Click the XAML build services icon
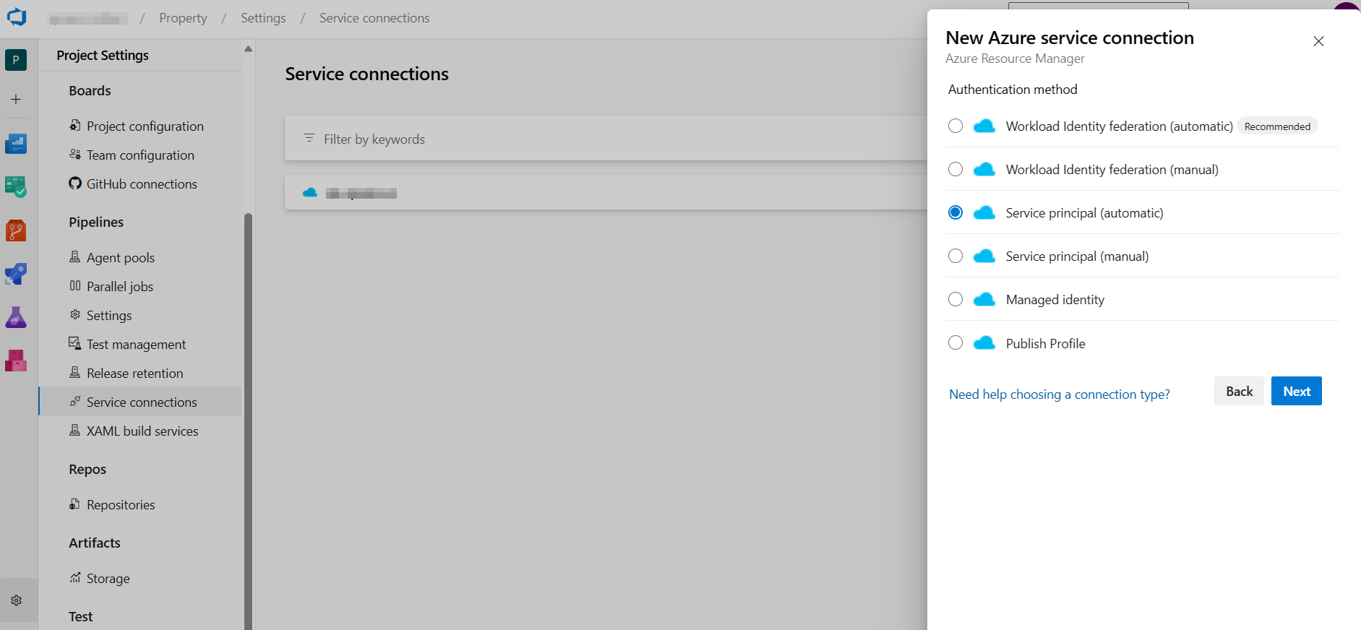Image resolution: width=1361 pixels, height=630 pixels. pyautogui.click(x=75, y=430)
